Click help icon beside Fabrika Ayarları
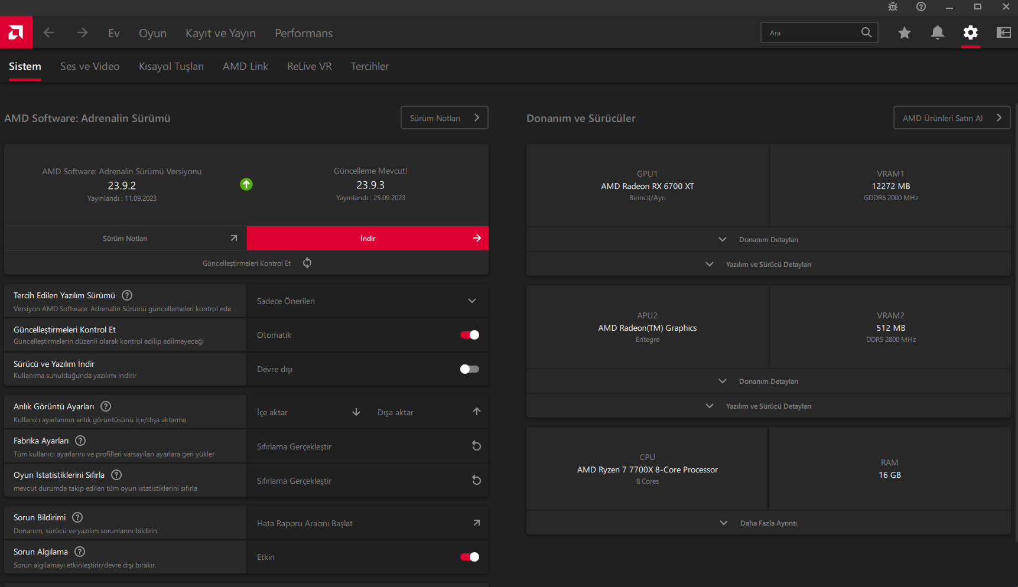 point(81,441)
